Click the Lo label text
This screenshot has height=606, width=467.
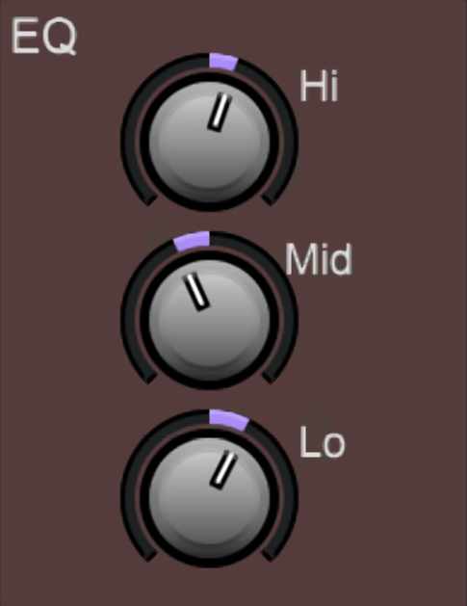[x=323, y=442]
